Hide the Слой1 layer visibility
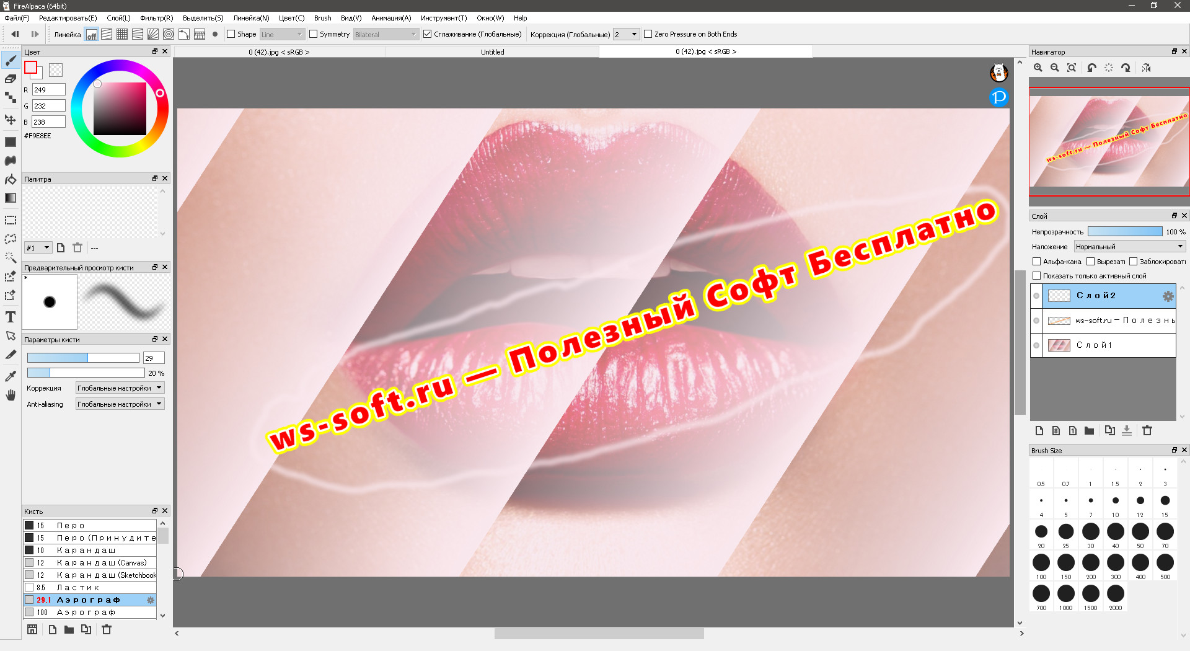 [x=1036, y=345]
